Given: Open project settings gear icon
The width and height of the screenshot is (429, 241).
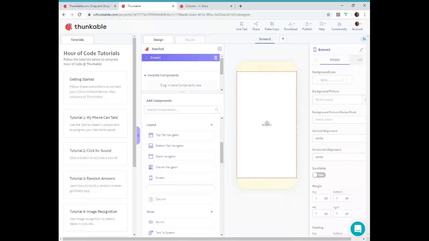Looking at the screenshot, I should pyautogui.click(x=220, y=49).
